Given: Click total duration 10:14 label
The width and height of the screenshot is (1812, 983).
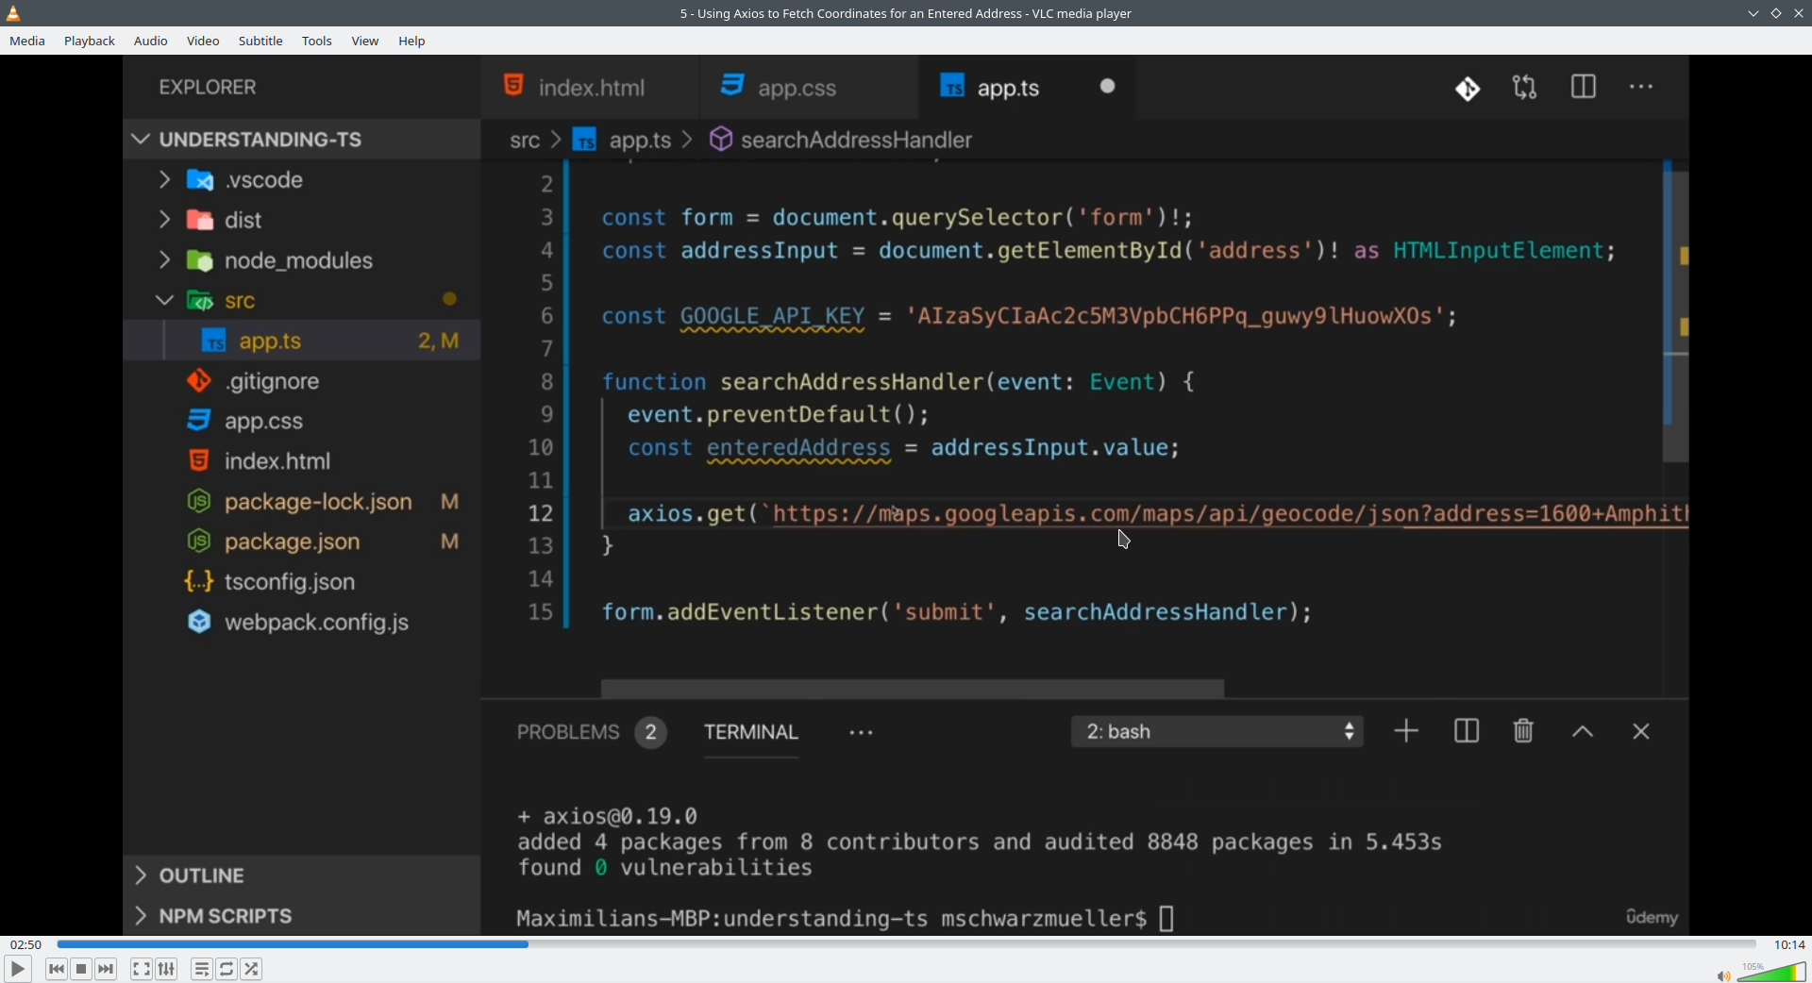Looking at the screenshot, I should [x=1789, y=944].
